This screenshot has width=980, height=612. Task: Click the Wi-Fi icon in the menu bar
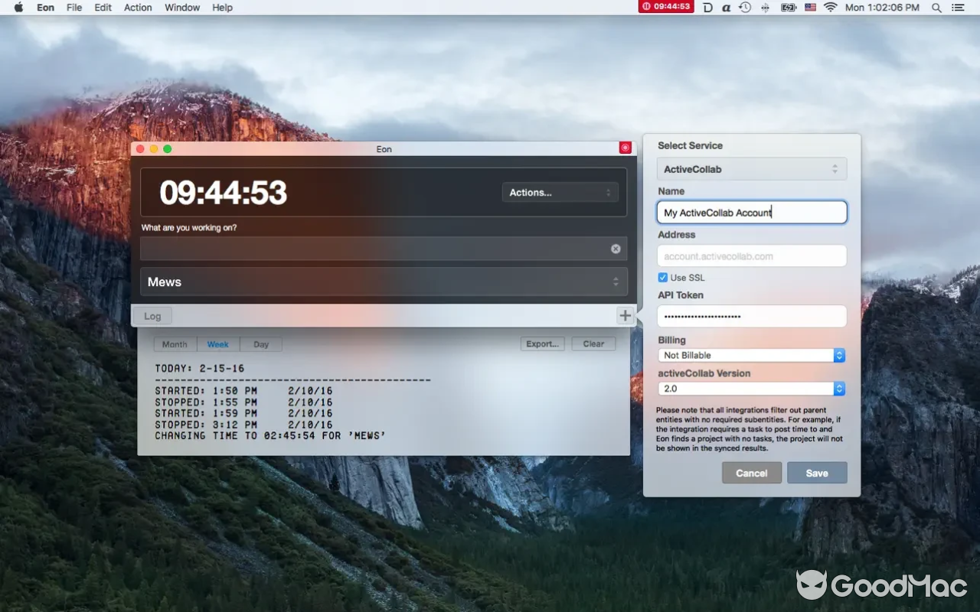click(x=831, y=7)
